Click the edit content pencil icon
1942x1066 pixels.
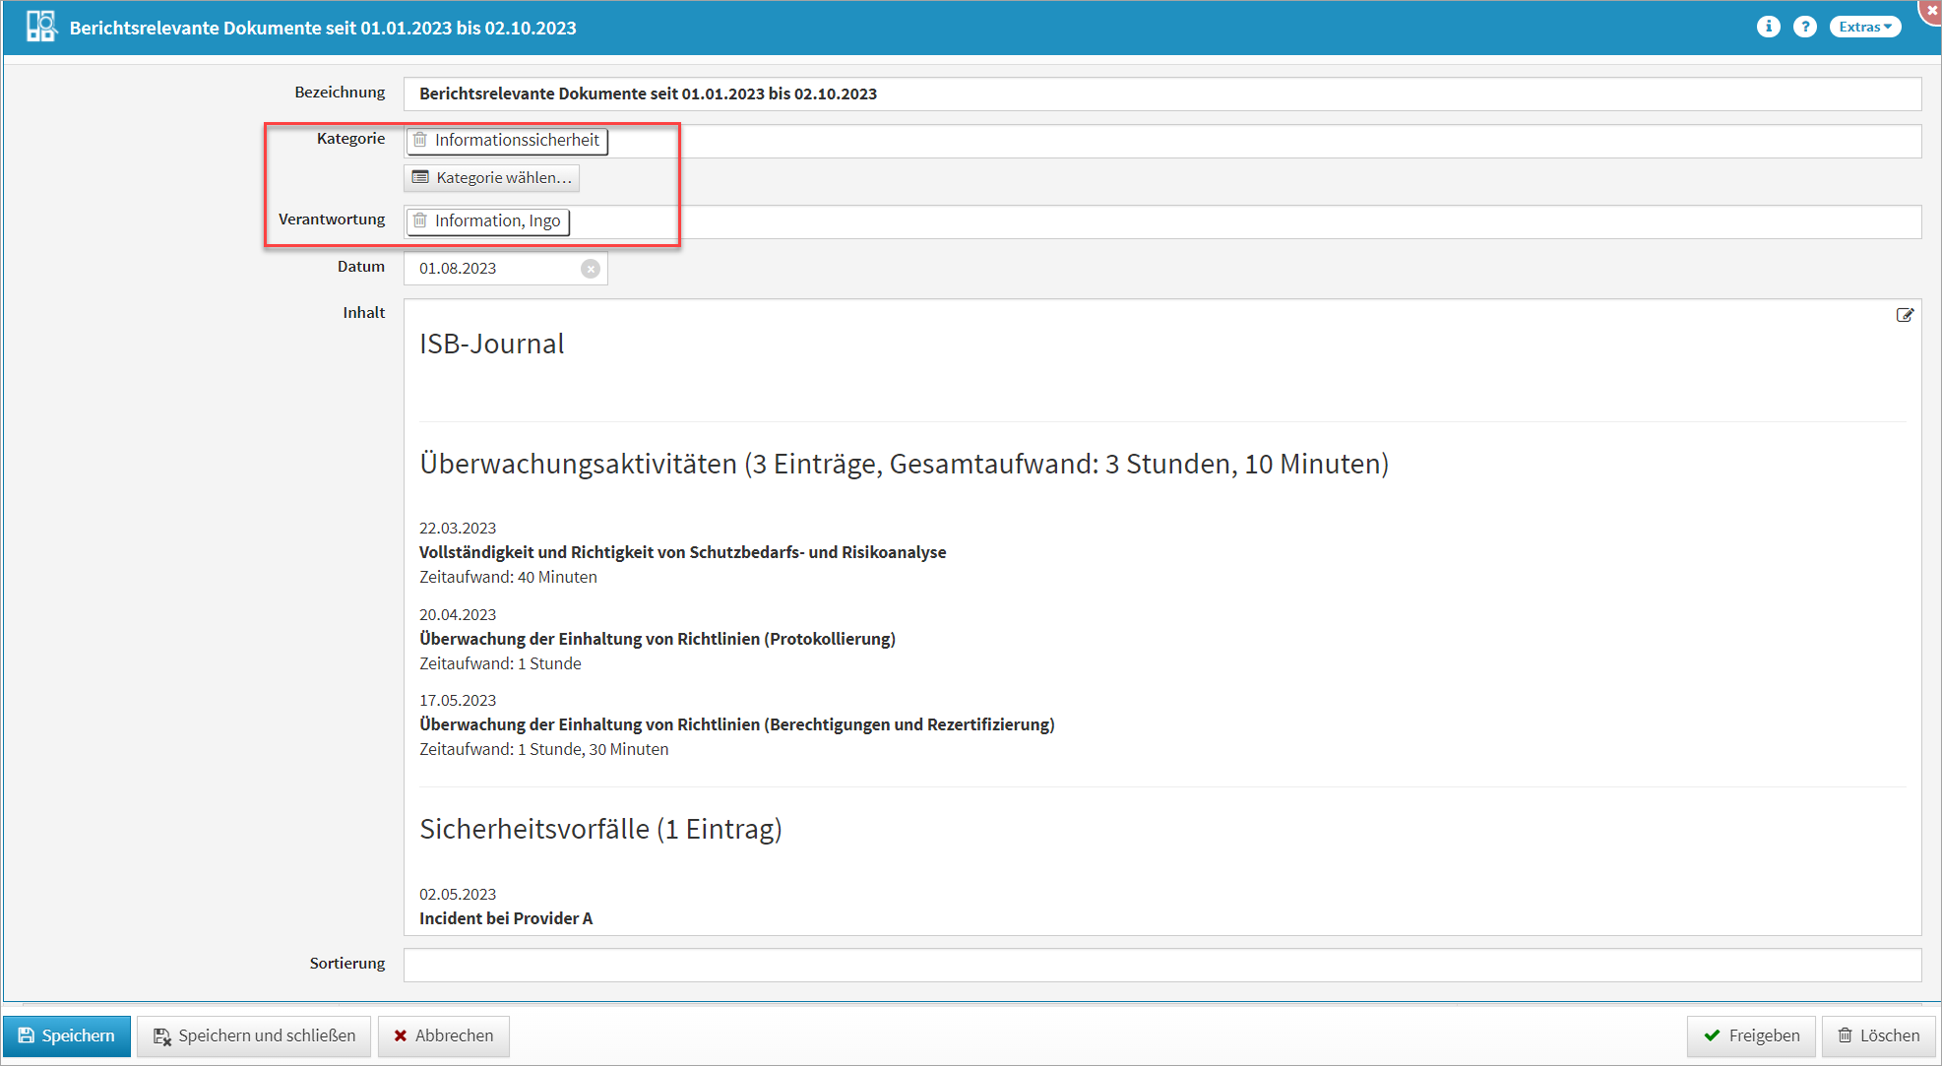pyautogui.click(x=1905, y=315)
